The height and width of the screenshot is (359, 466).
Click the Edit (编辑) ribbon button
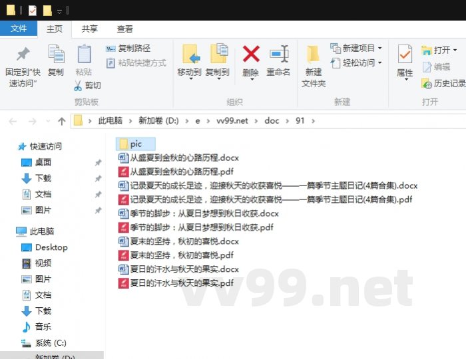click(436, 67)
